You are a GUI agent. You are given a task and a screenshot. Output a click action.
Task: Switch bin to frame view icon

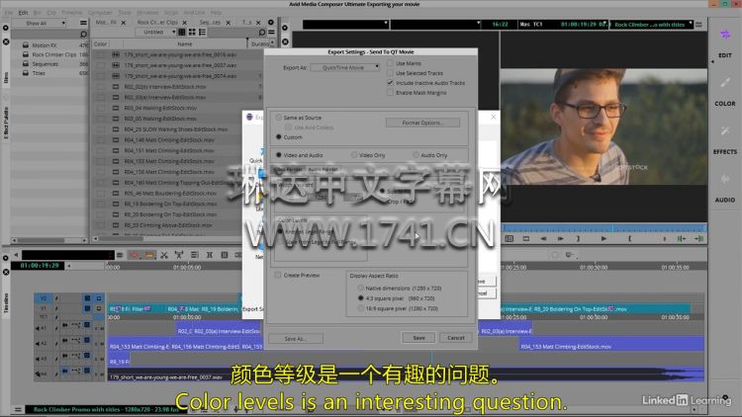point(192,33)
